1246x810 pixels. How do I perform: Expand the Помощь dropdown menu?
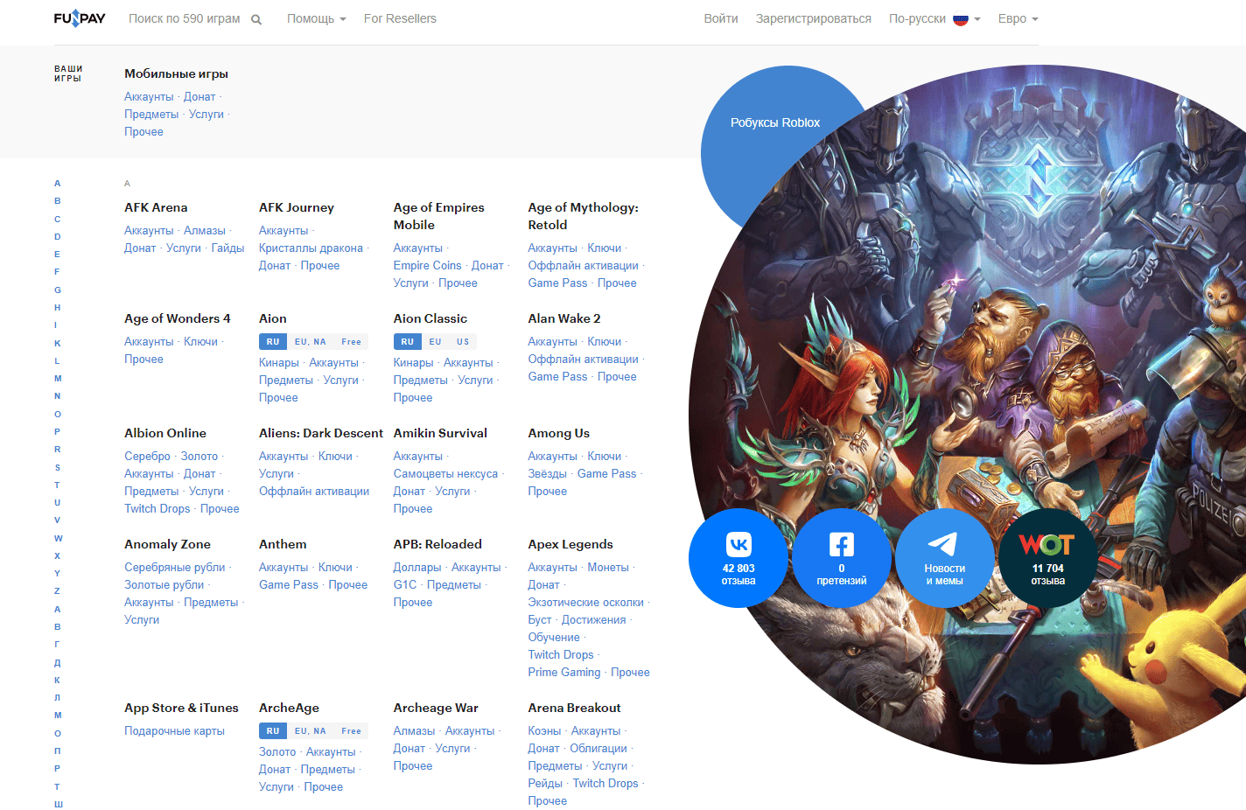(x=317, y=18)
